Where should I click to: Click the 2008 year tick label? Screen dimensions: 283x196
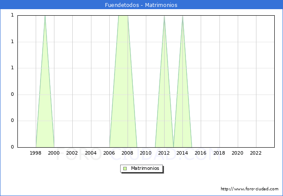[x=128, y=153]
